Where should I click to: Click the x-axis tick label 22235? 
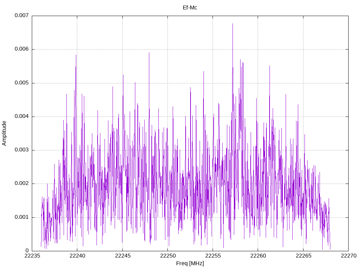32,256
